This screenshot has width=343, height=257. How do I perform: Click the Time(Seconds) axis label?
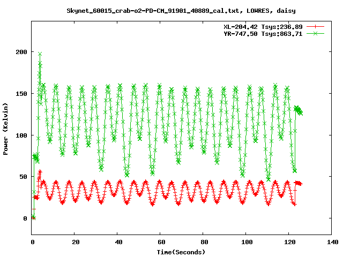(181, 252)
